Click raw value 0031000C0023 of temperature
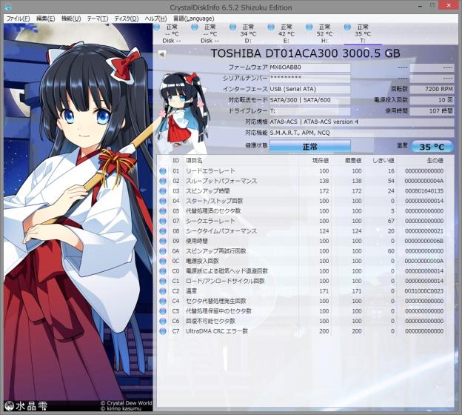Screen dimensions: 462x415 [x=424, y=291]
